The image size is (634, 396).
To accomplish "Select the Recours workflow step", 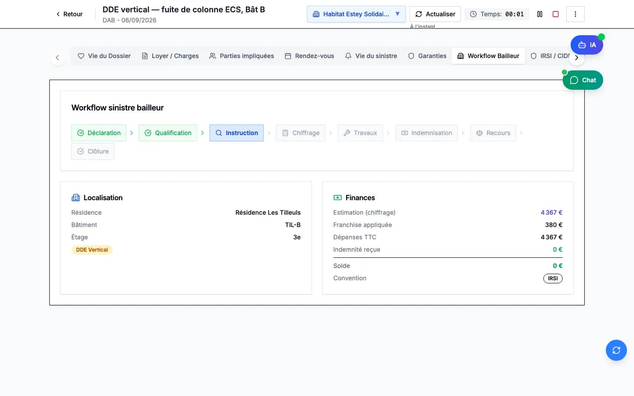I will tap(493, 133).
